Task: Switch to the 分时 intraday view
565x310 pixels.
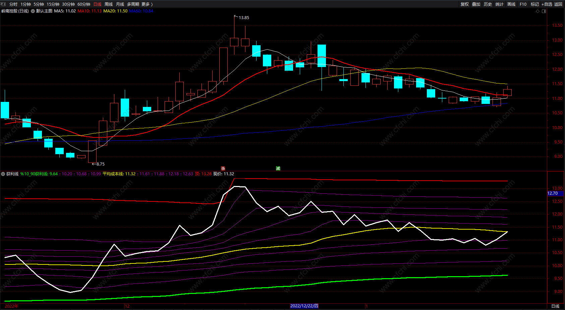Action: [13, 4]
